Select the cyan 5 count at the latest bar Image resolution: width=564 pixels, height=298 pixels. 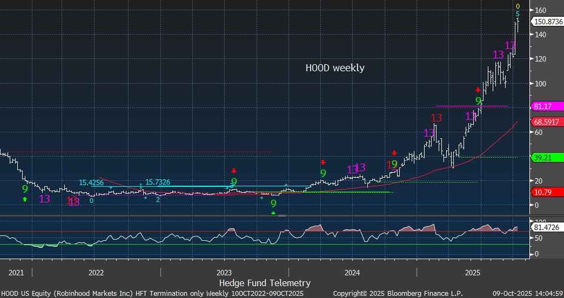click(x=518, y=13)
